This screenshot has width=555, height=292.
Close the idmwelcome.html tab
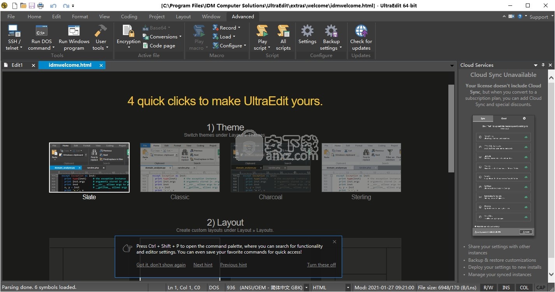tap(101, 65)
